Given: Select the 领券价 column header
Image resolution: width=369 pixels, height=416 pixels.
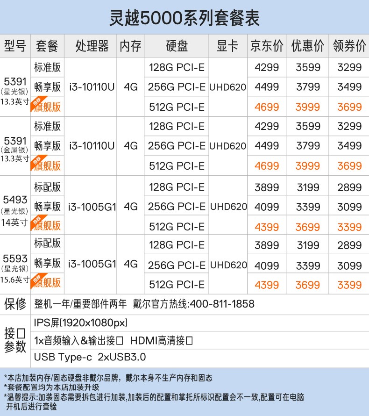Looking at the screenshot, I should pyautogui.click(x=349, y=46).
